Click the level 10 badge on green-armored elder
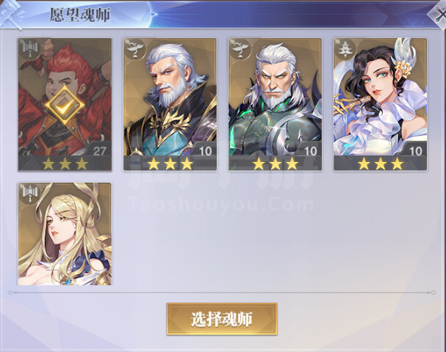 311,151
